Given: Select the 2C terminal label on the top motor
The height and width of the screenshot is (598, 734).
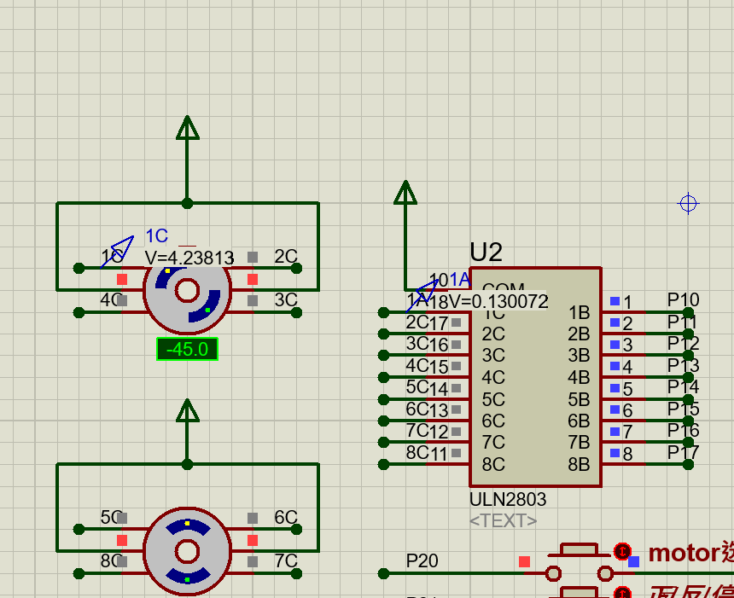Looking at the screenshot, I should tap(286, 257).
